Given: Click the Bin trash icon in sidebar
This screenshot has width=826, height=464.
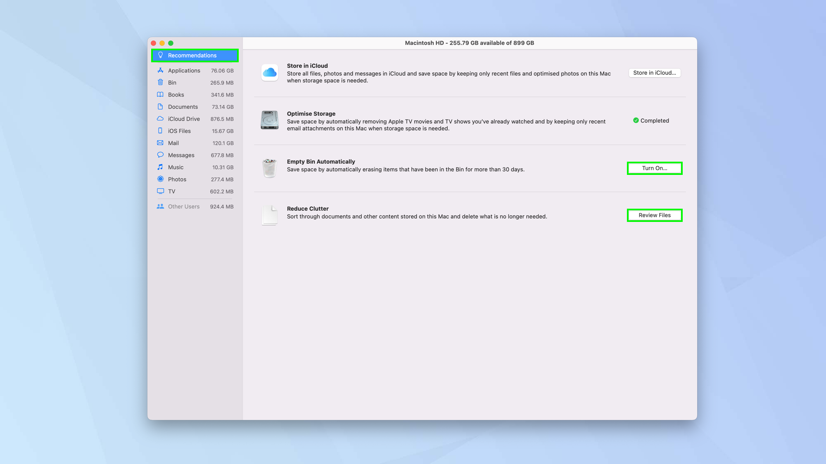Looking at the screenshot, I should point(160,82).
